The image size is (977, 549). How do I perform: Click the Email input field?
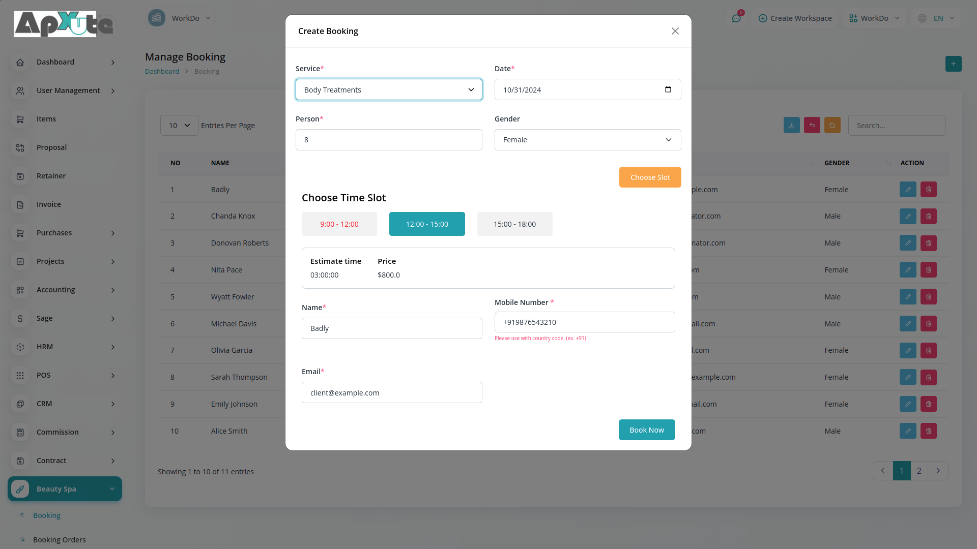[391, 393]
